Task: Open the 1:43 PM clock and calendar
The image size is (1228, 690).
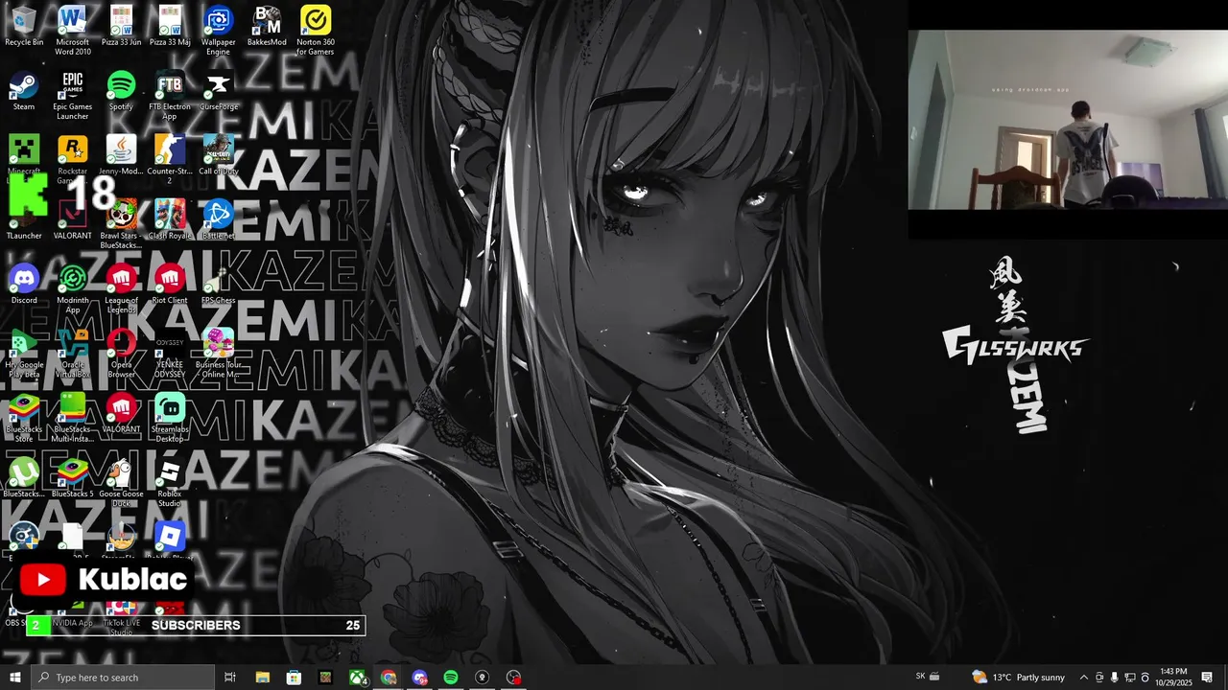Action: pos(1173,678)
